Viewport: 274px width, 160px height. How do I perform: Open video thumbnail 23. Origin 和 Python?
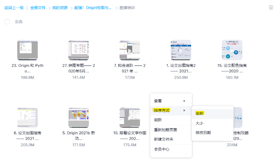coord(27,50)
